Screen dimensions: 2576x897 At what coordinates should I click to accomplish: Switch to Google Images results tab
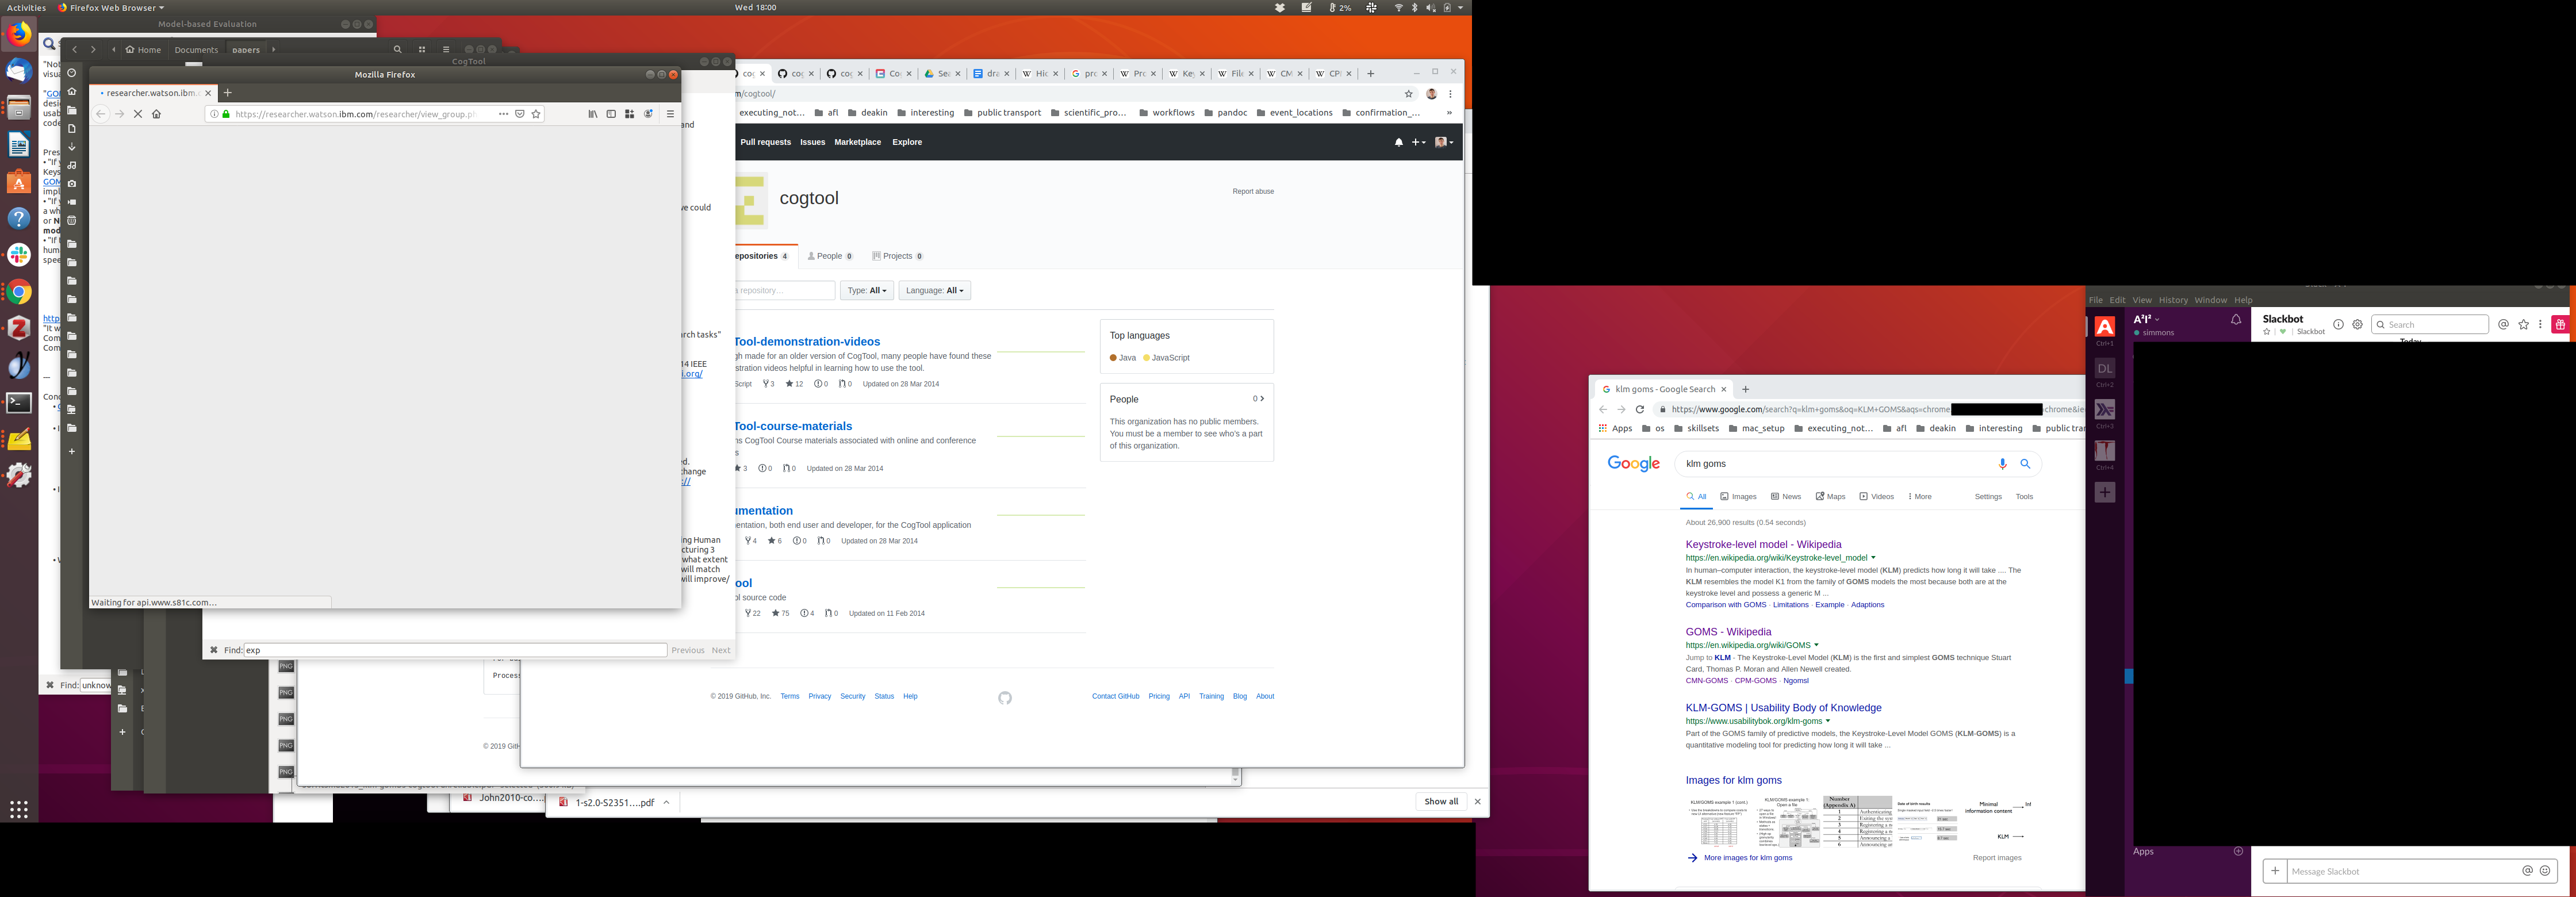point(1738,497)
